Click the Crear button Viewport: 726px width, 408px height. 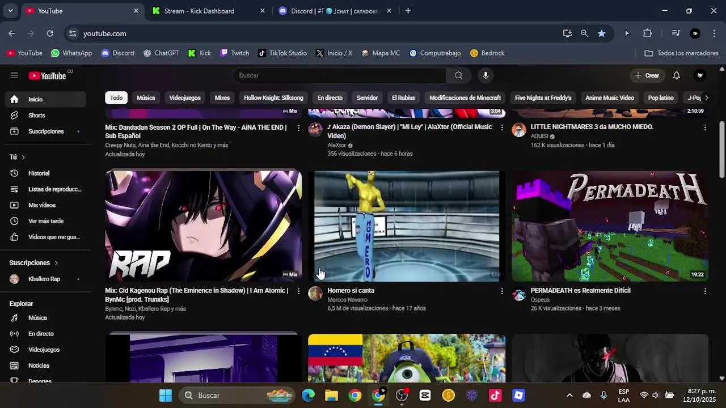pyautogui.click(x=647, y=75)
